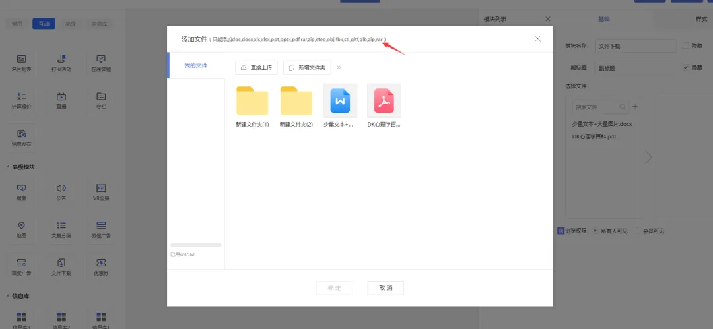
Task: Select the Word document 少量文本+… file
Action: tap(340, 100)
